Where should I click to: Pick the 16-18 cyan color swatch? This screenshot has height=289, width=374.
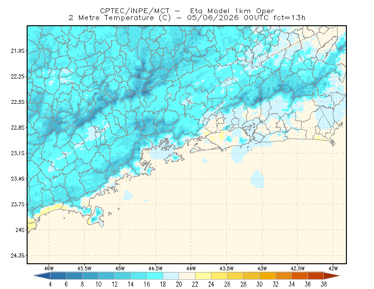[x=155, y=276]
